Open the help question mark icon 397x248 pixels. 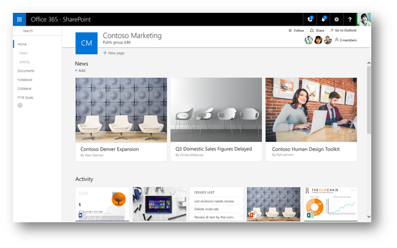(350, 20)
